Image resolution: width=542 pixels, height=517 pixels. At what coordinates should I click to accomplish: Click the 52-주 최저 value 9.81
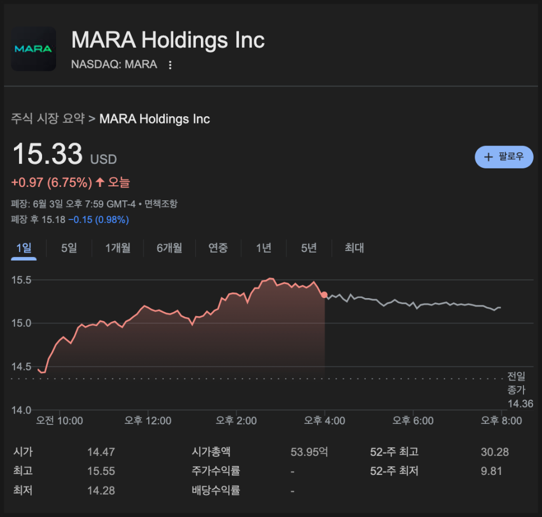pos(491,471)
